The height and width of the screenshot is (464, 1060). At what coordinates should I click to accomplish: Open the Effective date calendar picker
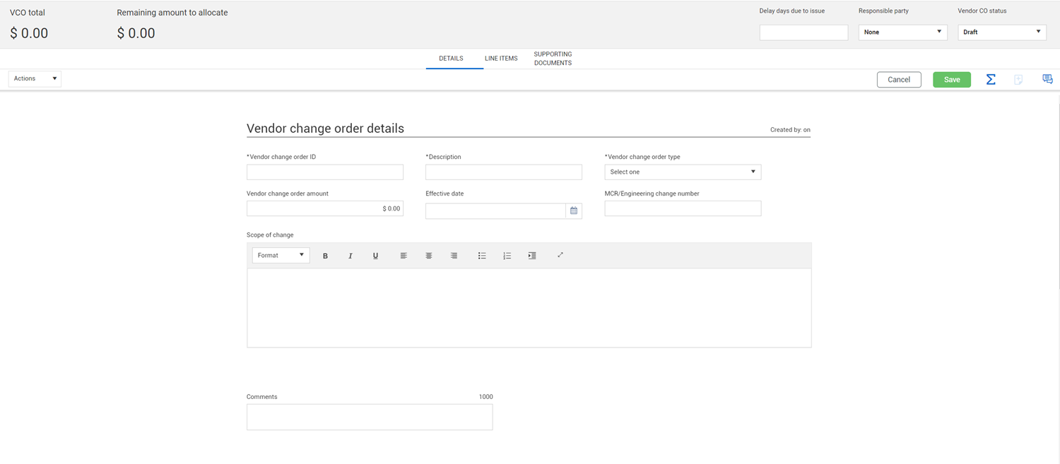click(574, 210)
